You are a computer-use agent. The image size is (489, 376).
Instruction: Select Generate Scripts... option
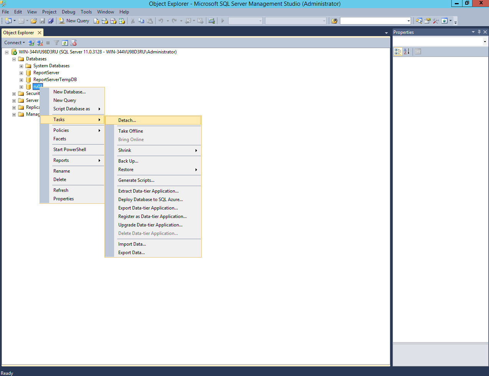(153, 180)
